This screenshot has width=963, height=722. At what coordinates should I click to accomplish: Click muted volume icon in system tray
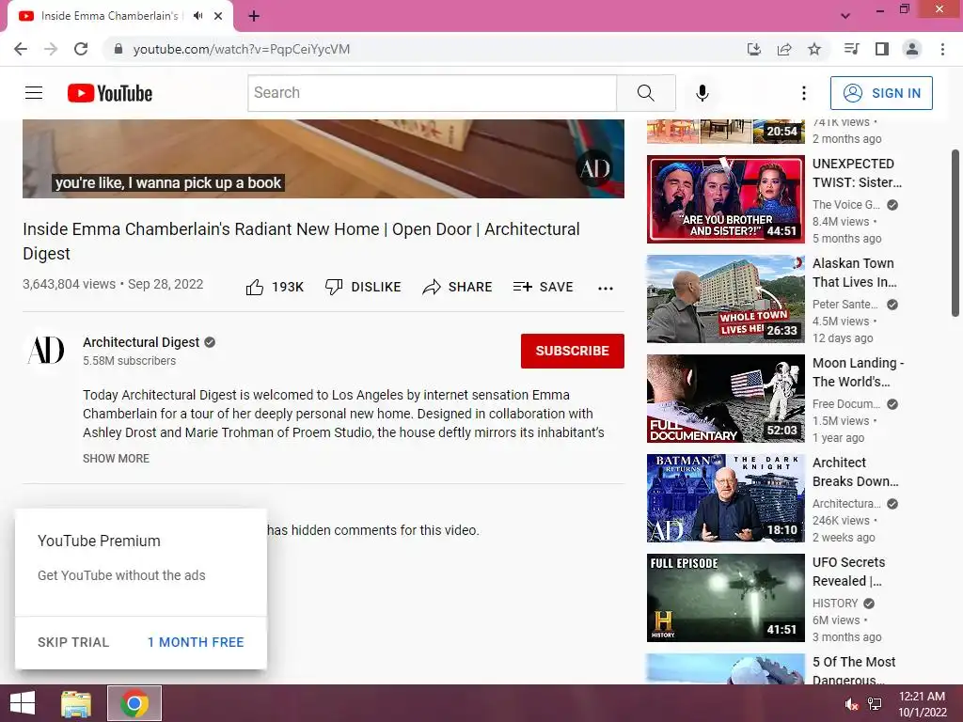851,704
